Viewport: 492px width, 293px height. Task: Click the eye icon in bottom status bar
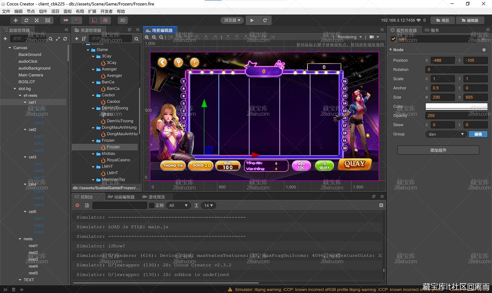[x=22, y=290]
